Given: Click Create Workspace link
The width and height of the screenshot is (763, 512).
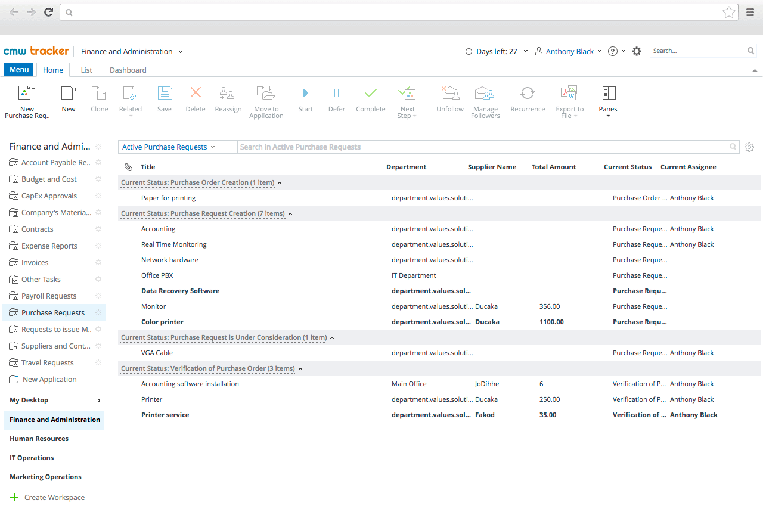Looking at the screenshot, I should (x=54, y=497).
